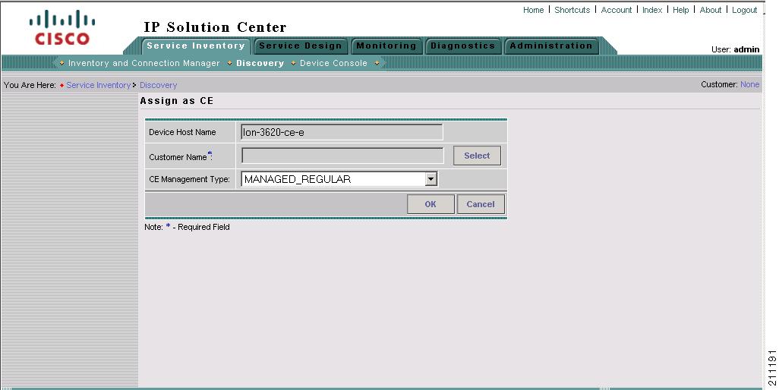Open the CE Management Type dropdown
The height and width of the screenshot is (390, 779).
point(339,179)
